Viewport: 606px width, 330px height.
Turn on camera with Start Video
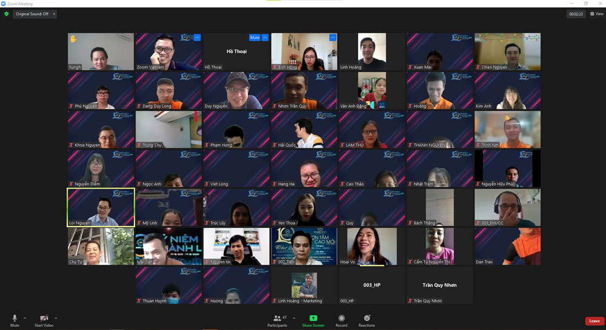(x=44, y=318)
